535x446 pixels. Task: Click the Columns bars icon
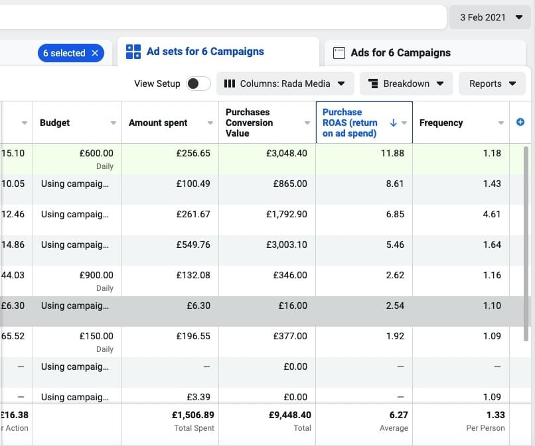coord(230,84)
